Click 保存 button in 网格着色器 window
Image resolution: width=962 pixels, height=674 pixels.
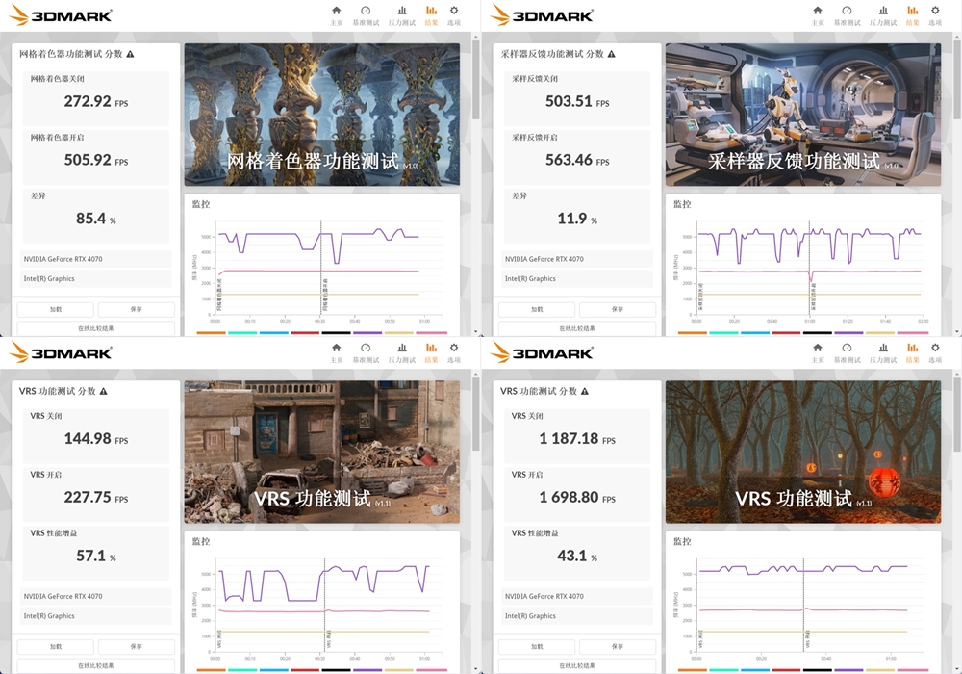137,309
